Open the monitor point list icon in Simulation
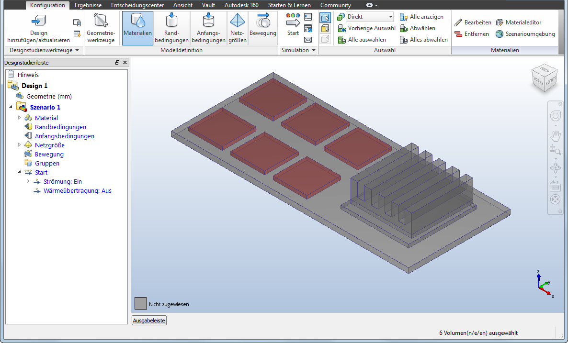 (x=308, y=28)
